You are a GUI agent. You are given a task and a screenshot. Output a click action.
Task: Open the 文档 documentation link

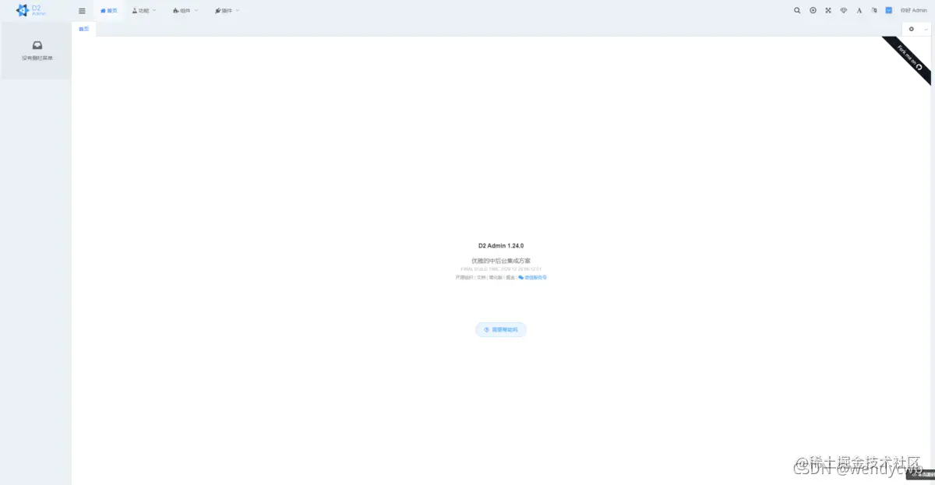coord(482,277)
